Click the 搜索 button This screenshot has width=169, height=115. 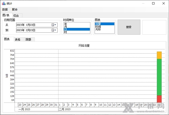click(x=129, y=27)
